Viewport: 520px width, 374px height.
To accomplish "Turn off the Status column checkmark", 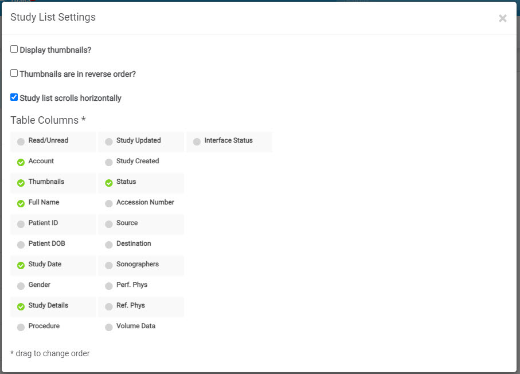I will pos(109,183).
